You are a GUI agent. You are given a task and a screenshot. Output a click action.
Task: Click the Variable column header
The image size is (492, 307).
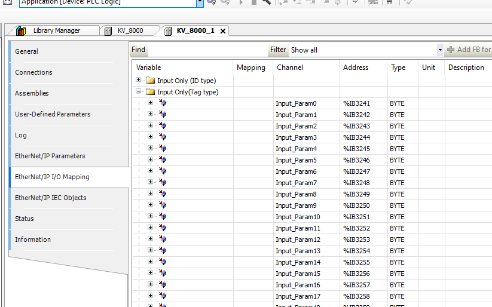(183, 67)
